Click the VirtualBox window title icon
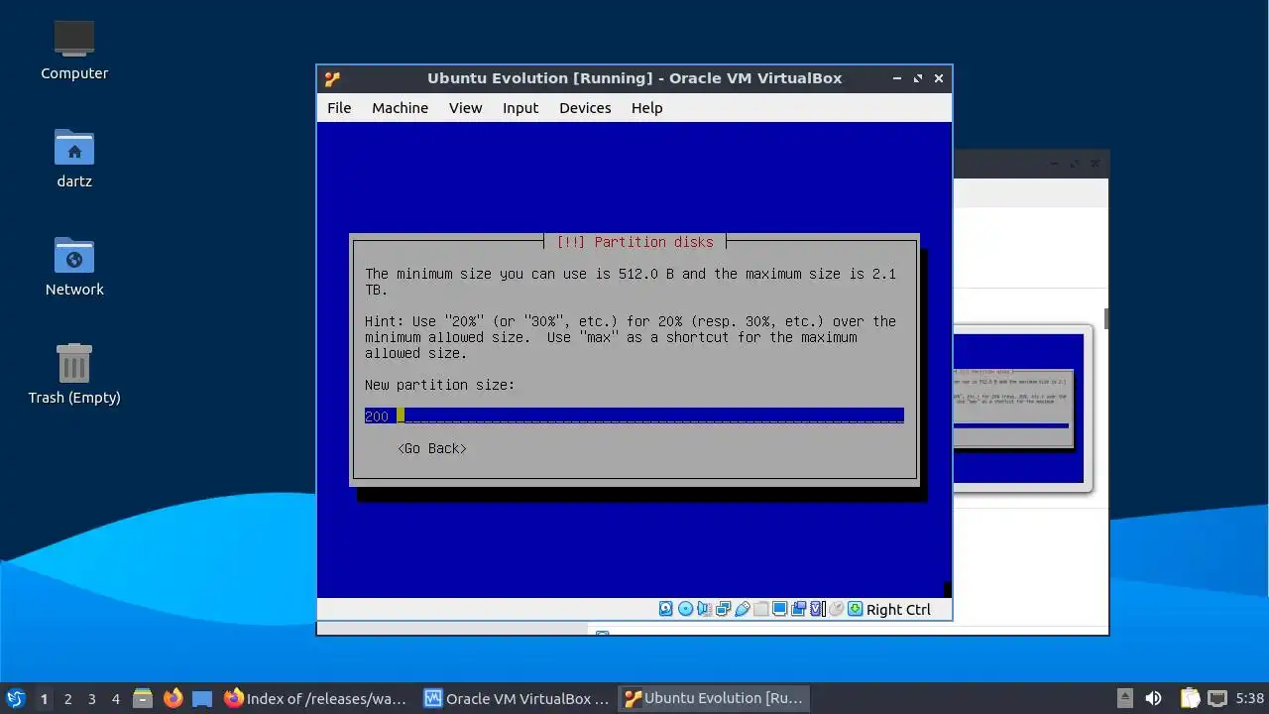The width and height of the screenshot is (1269, 714). point(332,78)
